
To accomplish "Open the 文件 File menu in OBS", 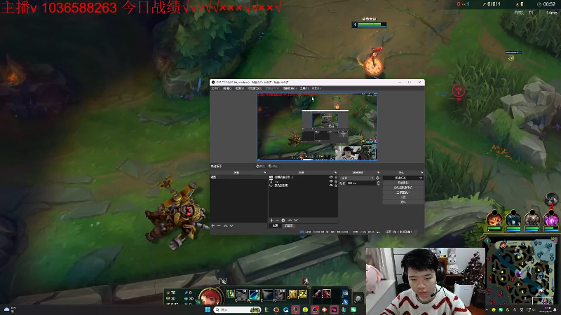I will coord(215,88).
